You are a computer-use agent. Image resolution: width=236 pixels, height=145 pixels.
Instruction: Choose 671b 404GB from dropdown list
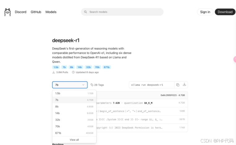tap(74, 133)
